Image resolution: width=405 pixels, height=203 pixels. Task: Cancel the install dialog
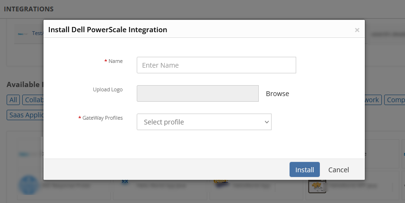coord(338,170)
